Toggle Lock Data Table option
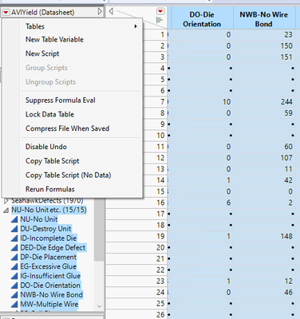300x319 pixels. pos(49,114)
